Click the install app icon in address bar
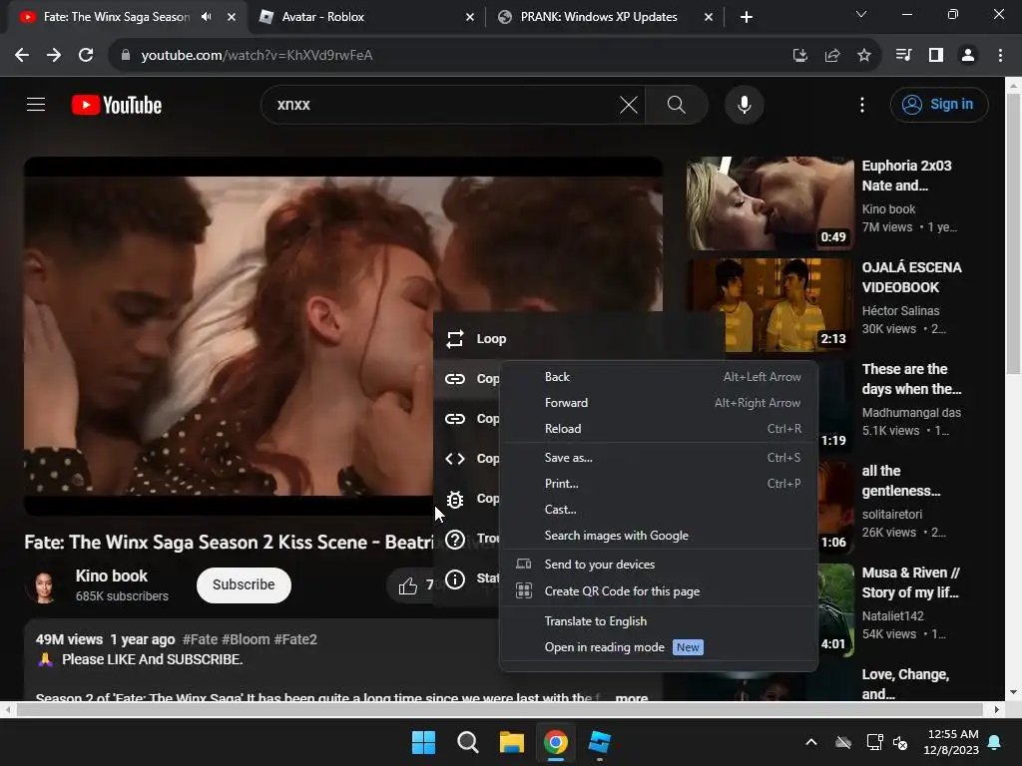Screen dimensions: 1022x766 click(x=799, y=56)
